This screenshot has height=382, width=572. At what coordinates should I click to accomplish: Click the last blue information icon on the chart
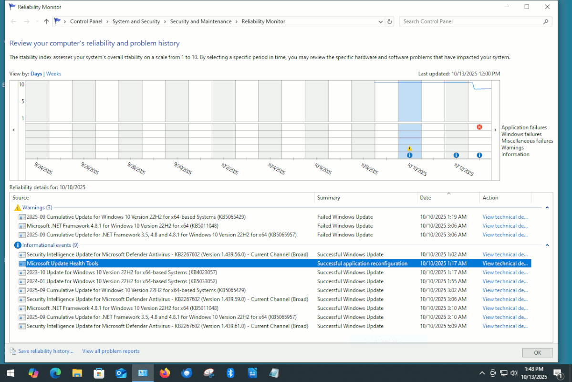(479, 155)
